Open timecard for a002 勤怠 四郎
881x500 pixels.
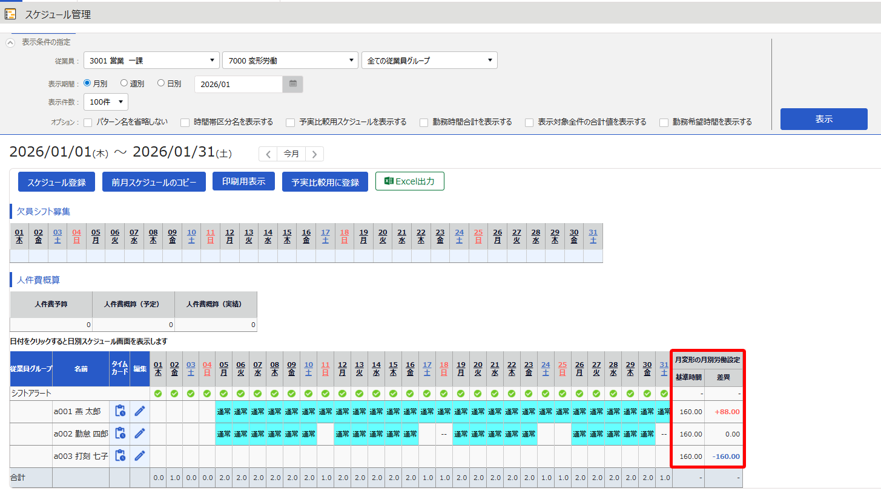(x=120, y=433)
